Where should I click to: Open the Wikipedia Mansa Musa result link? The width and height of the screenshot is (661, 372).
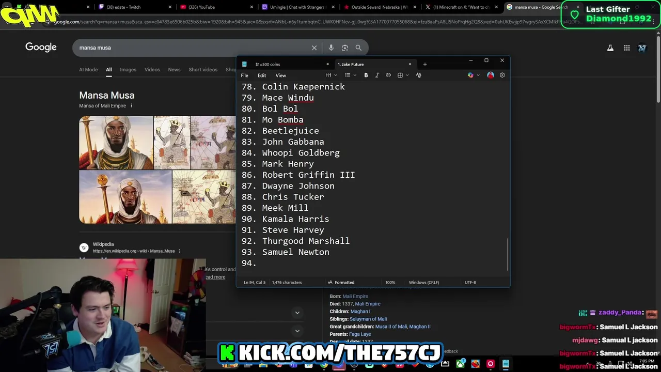[133, 251]
